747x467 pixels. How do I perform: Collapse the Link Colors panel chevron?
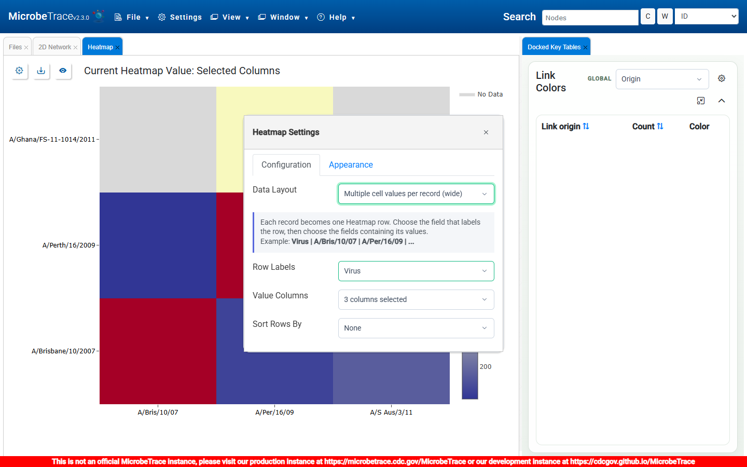(x=722, y=101)
